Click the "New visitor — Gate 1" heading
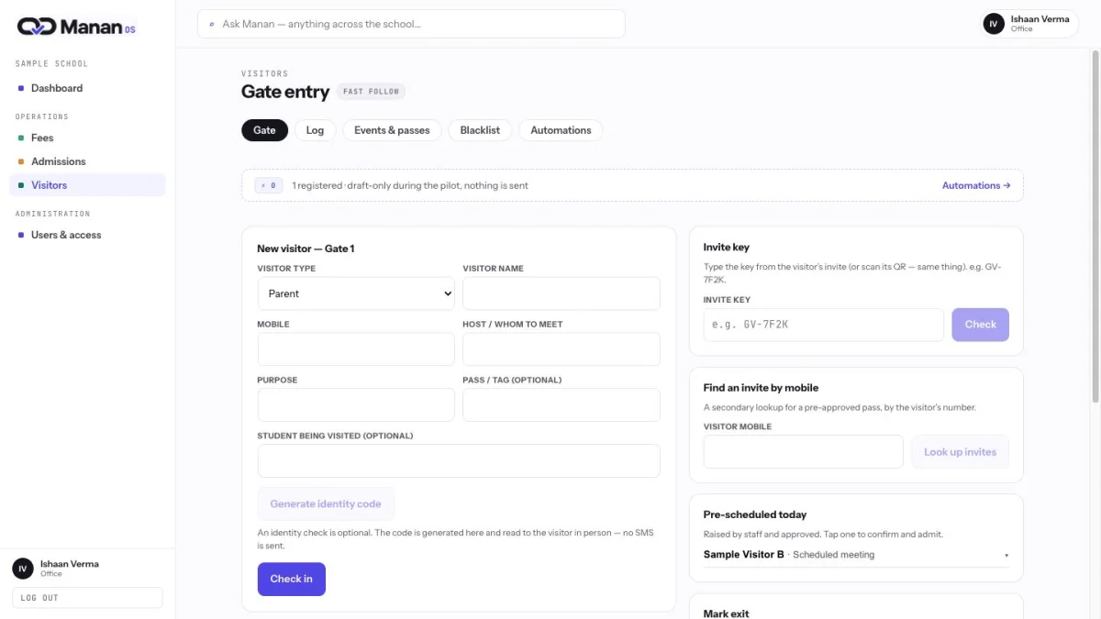This screenshot has width=1101, height=619. 306,249
